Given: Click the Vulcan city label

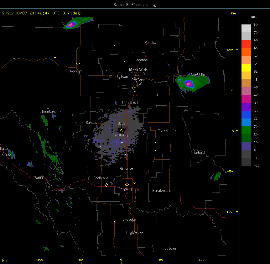Looking at the screenshot, I should tap(170, 248).
